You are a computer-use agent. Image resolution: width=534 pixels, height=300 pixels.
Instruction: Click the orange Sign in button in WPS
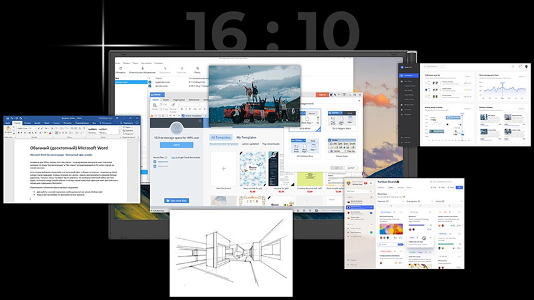(322, 94)
